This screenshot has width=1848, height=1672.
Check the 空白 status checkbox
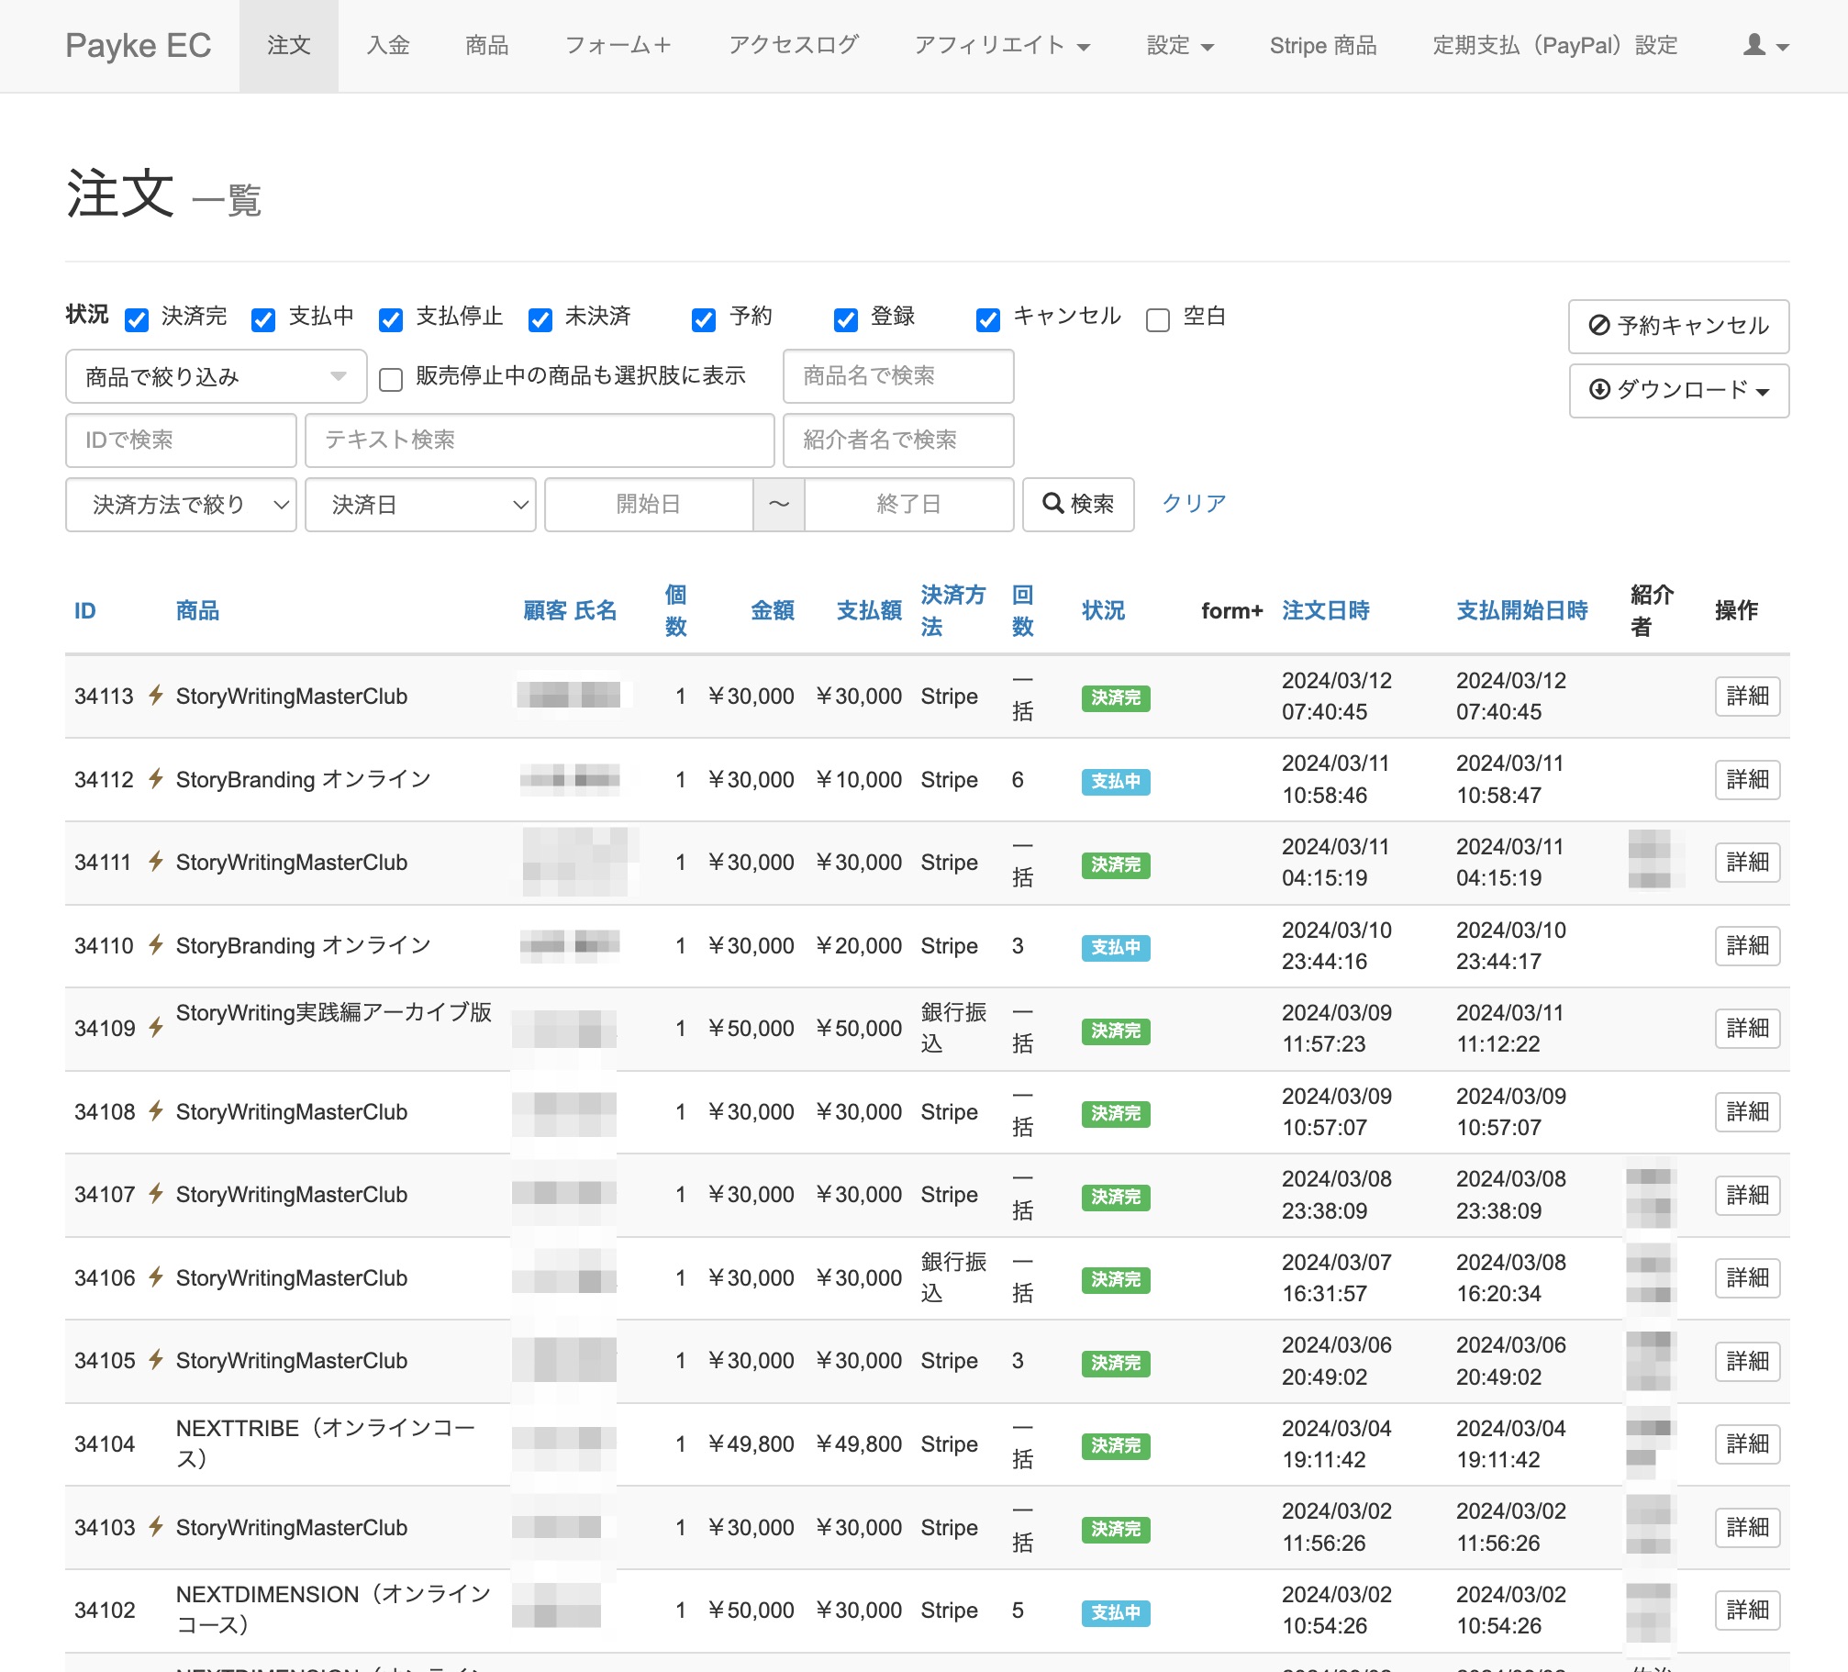click(x=1158, y=319)
